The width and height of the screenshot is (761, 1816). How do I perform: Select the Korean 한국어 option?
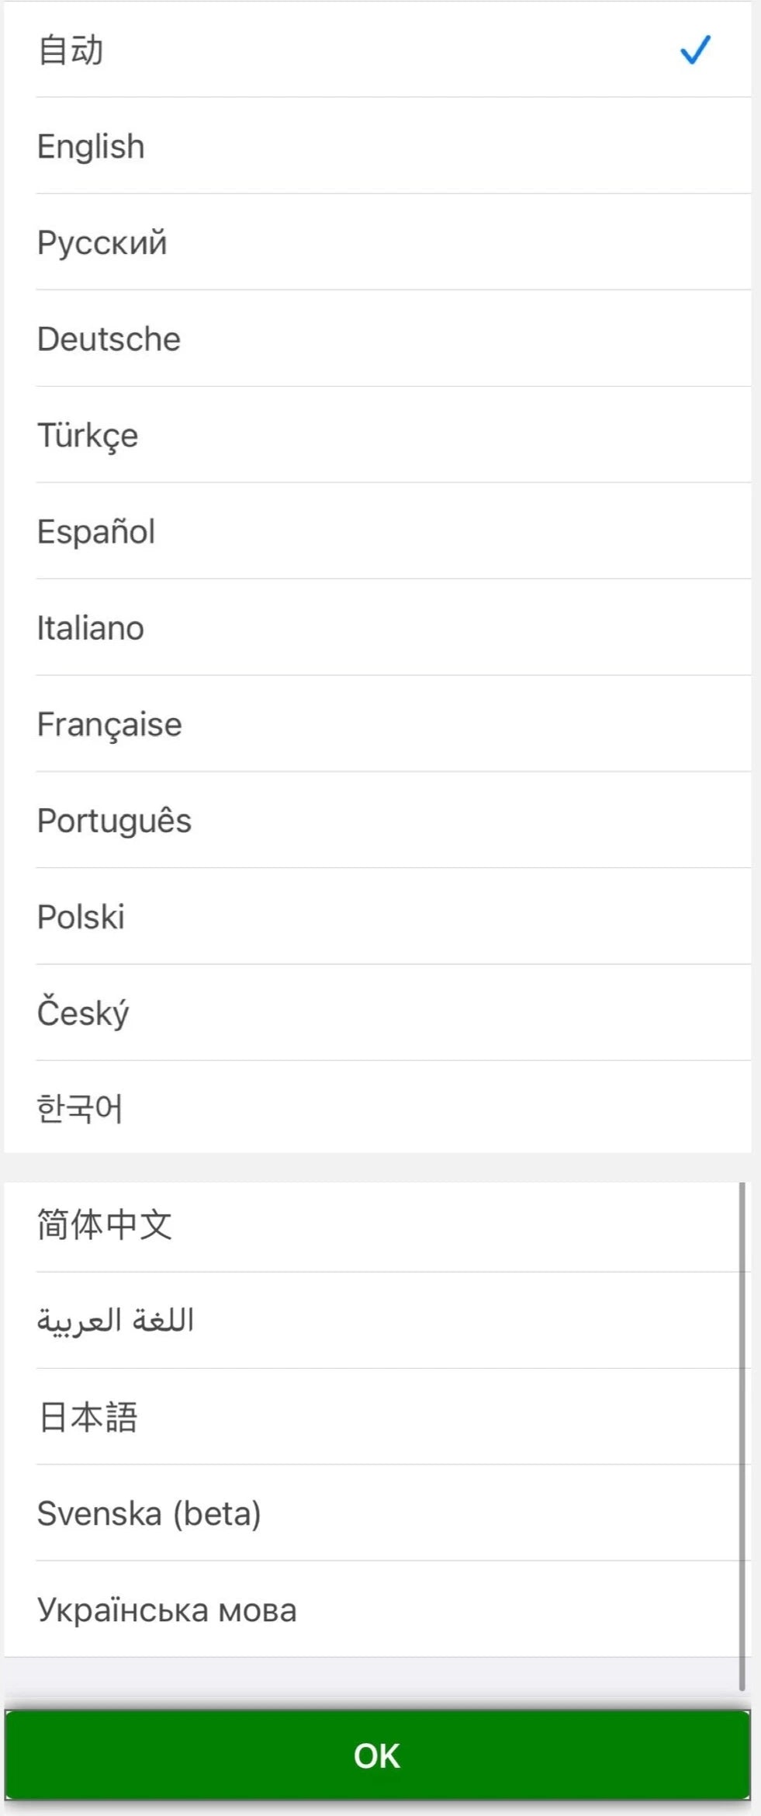point(80,1108)
